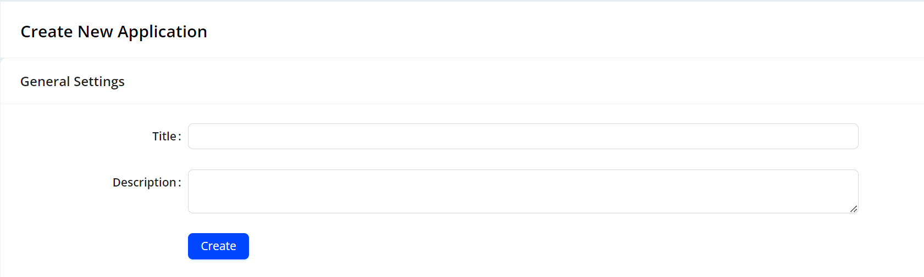Click the Title input field
Screen dimensions: 924x277
523,136
